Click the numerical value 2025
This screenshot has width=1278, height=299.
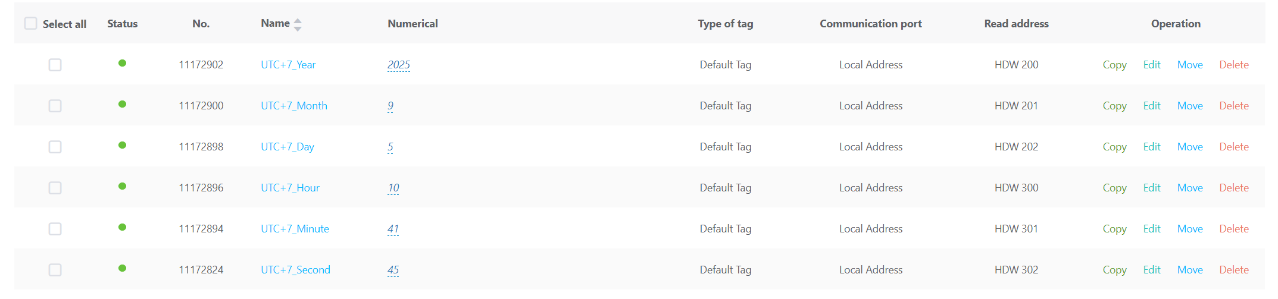click(x=399, y=65)
